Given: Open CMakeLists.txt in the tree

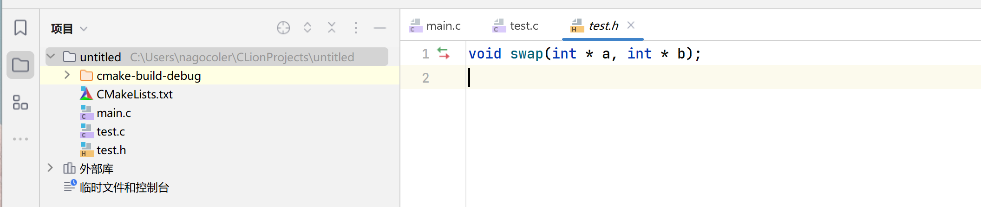Looking at the screenshot, I should (135, 94).
